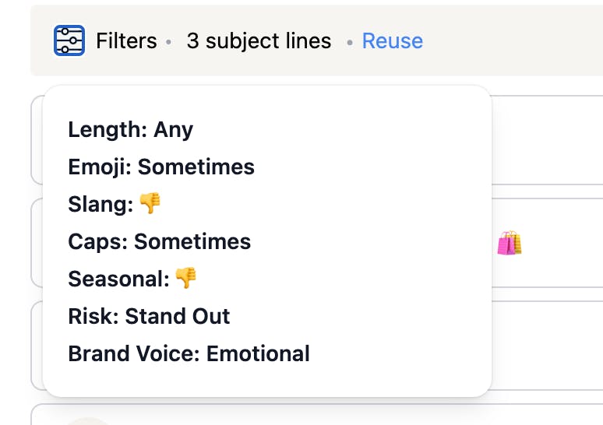The image size is (603, 425).
Task: Click the word "Emotional" in Brand Voice row
Action: tap(258, 353)
